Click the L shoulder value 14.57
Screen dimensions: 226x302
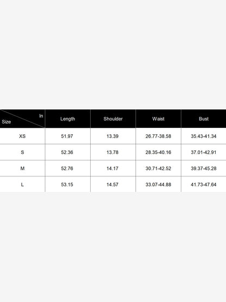click(x=112, y=184)
